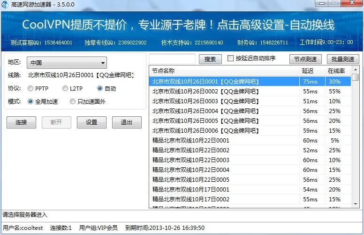The width and height of the screenshot is (364, 235).
Task: Click the app icon in title bar
Action: point(5,4)
